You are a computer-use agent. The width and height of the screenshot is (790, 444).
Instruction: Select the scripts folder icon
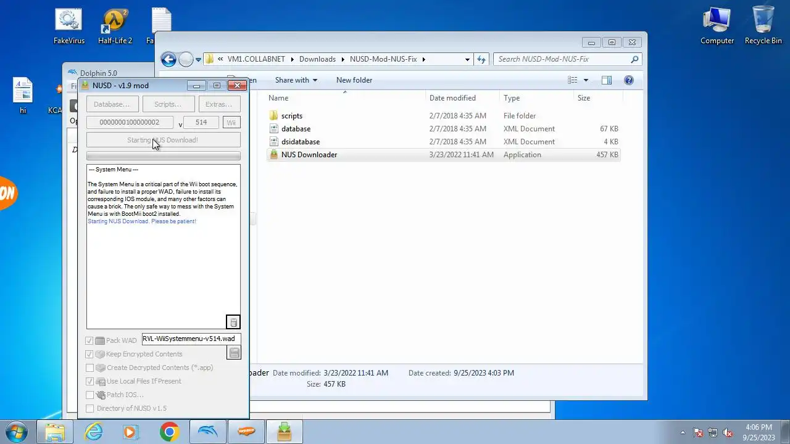[x=274, y=116]
